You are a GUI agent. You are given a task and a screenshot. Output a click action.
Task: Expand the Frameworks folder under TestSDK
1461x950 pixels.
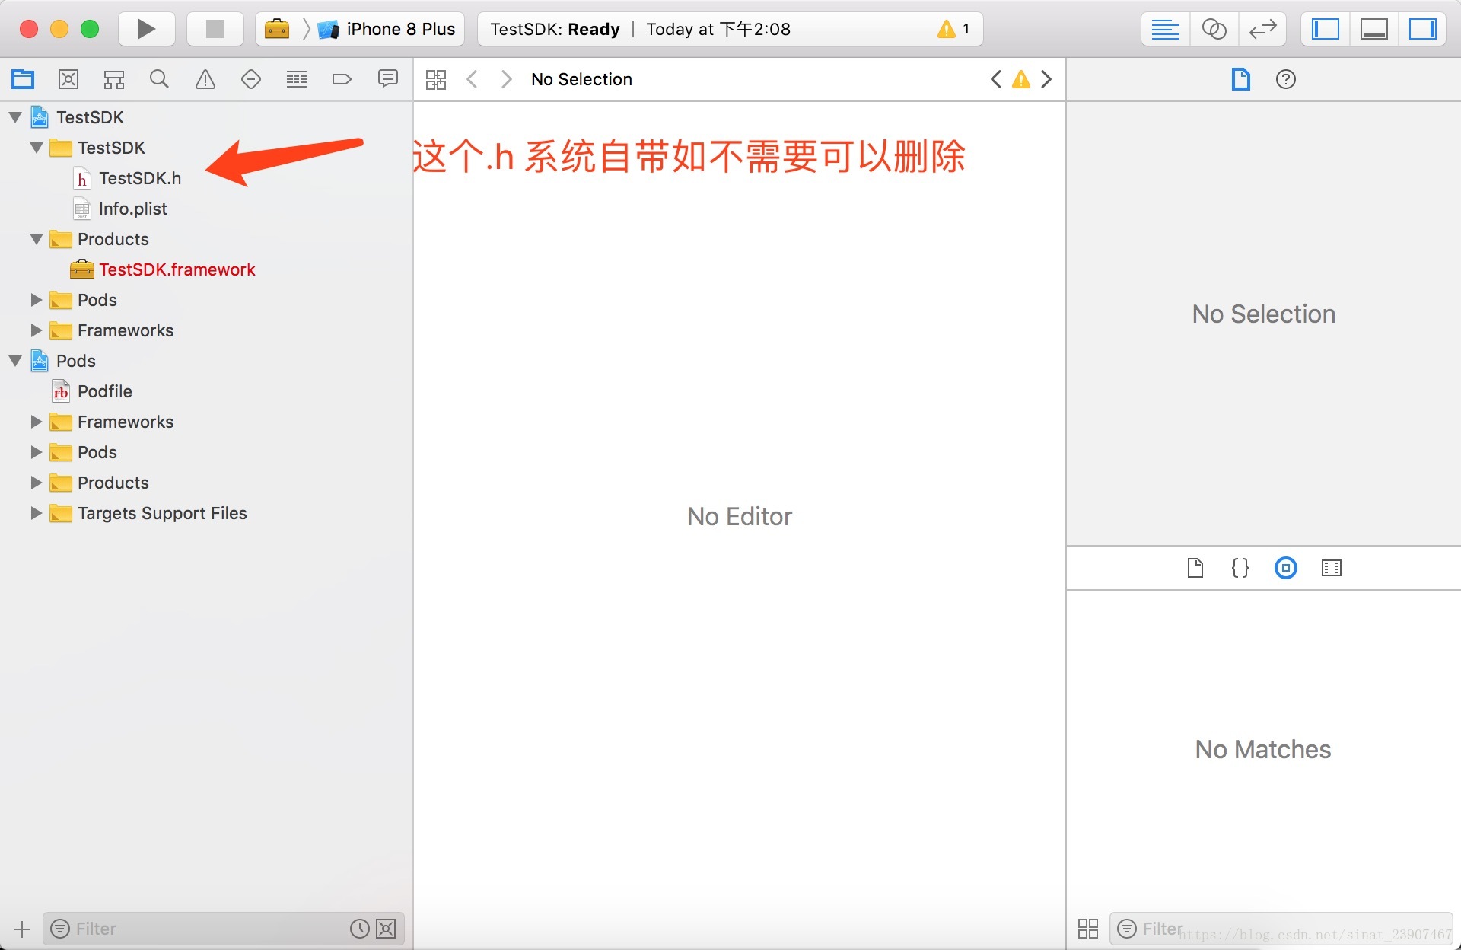(x=36, y=330)
